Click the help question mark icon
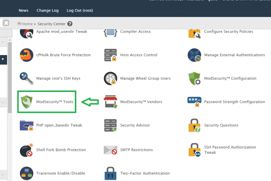Screen dimensions: 271x181 (70, 24)
